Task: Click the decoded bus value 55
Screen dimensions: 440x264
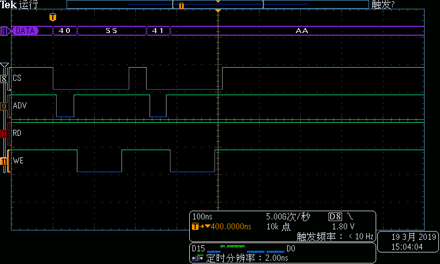Action: (x=112, y=31)
